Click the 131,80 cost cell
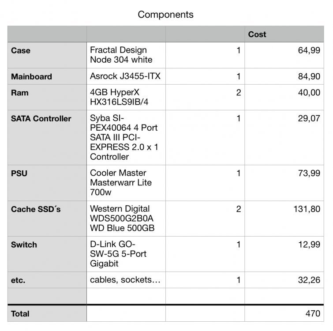The image size is (333, 331). [284, 218]
